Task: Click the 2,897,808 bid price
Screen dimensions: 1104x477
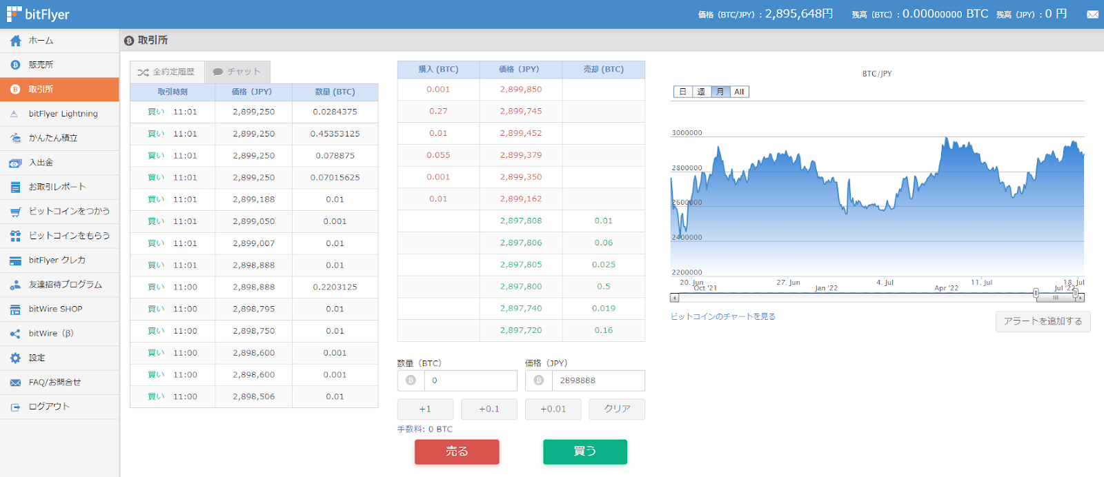Action: (521, 221)
